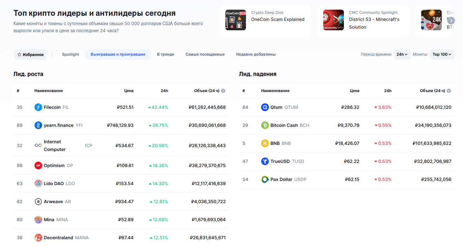Image resolution: width=463 pixels, height=246 pixels.
Task: Open the Decentraland MANA coin link
Action: (x=58, y=238)
